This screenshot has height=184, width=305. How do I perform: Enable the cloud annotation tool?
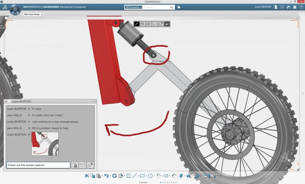(x=143, y=24)
